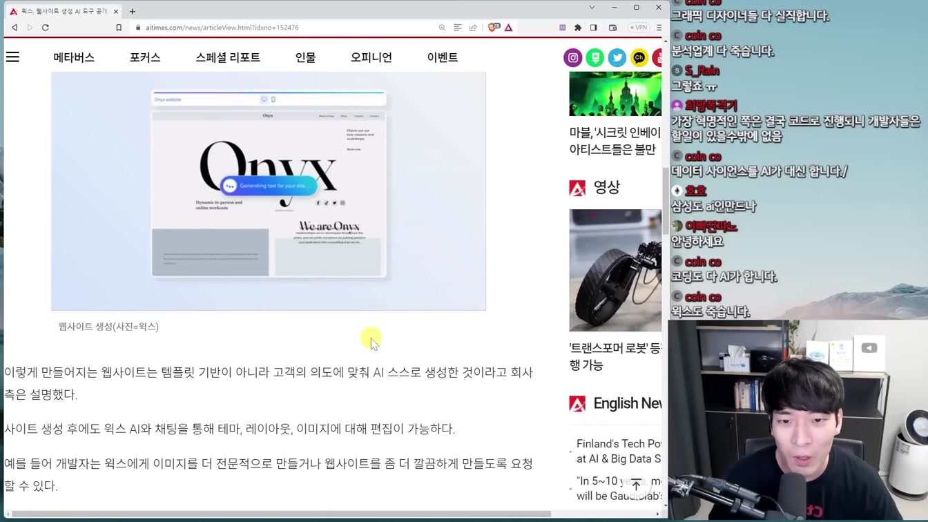The height and width of the screenshot is (522, 928).
Task: Click the browser forward arrow
Action: click(30, 28)
